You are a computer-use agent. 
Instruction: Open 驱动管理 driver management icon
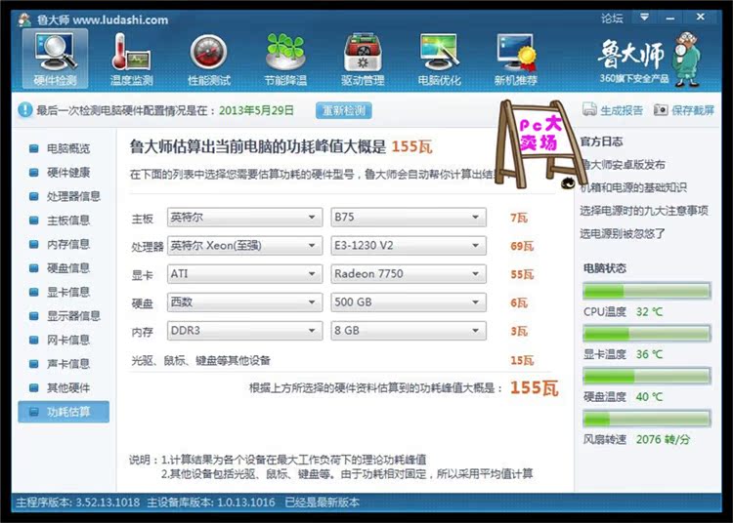pos(363,59)
